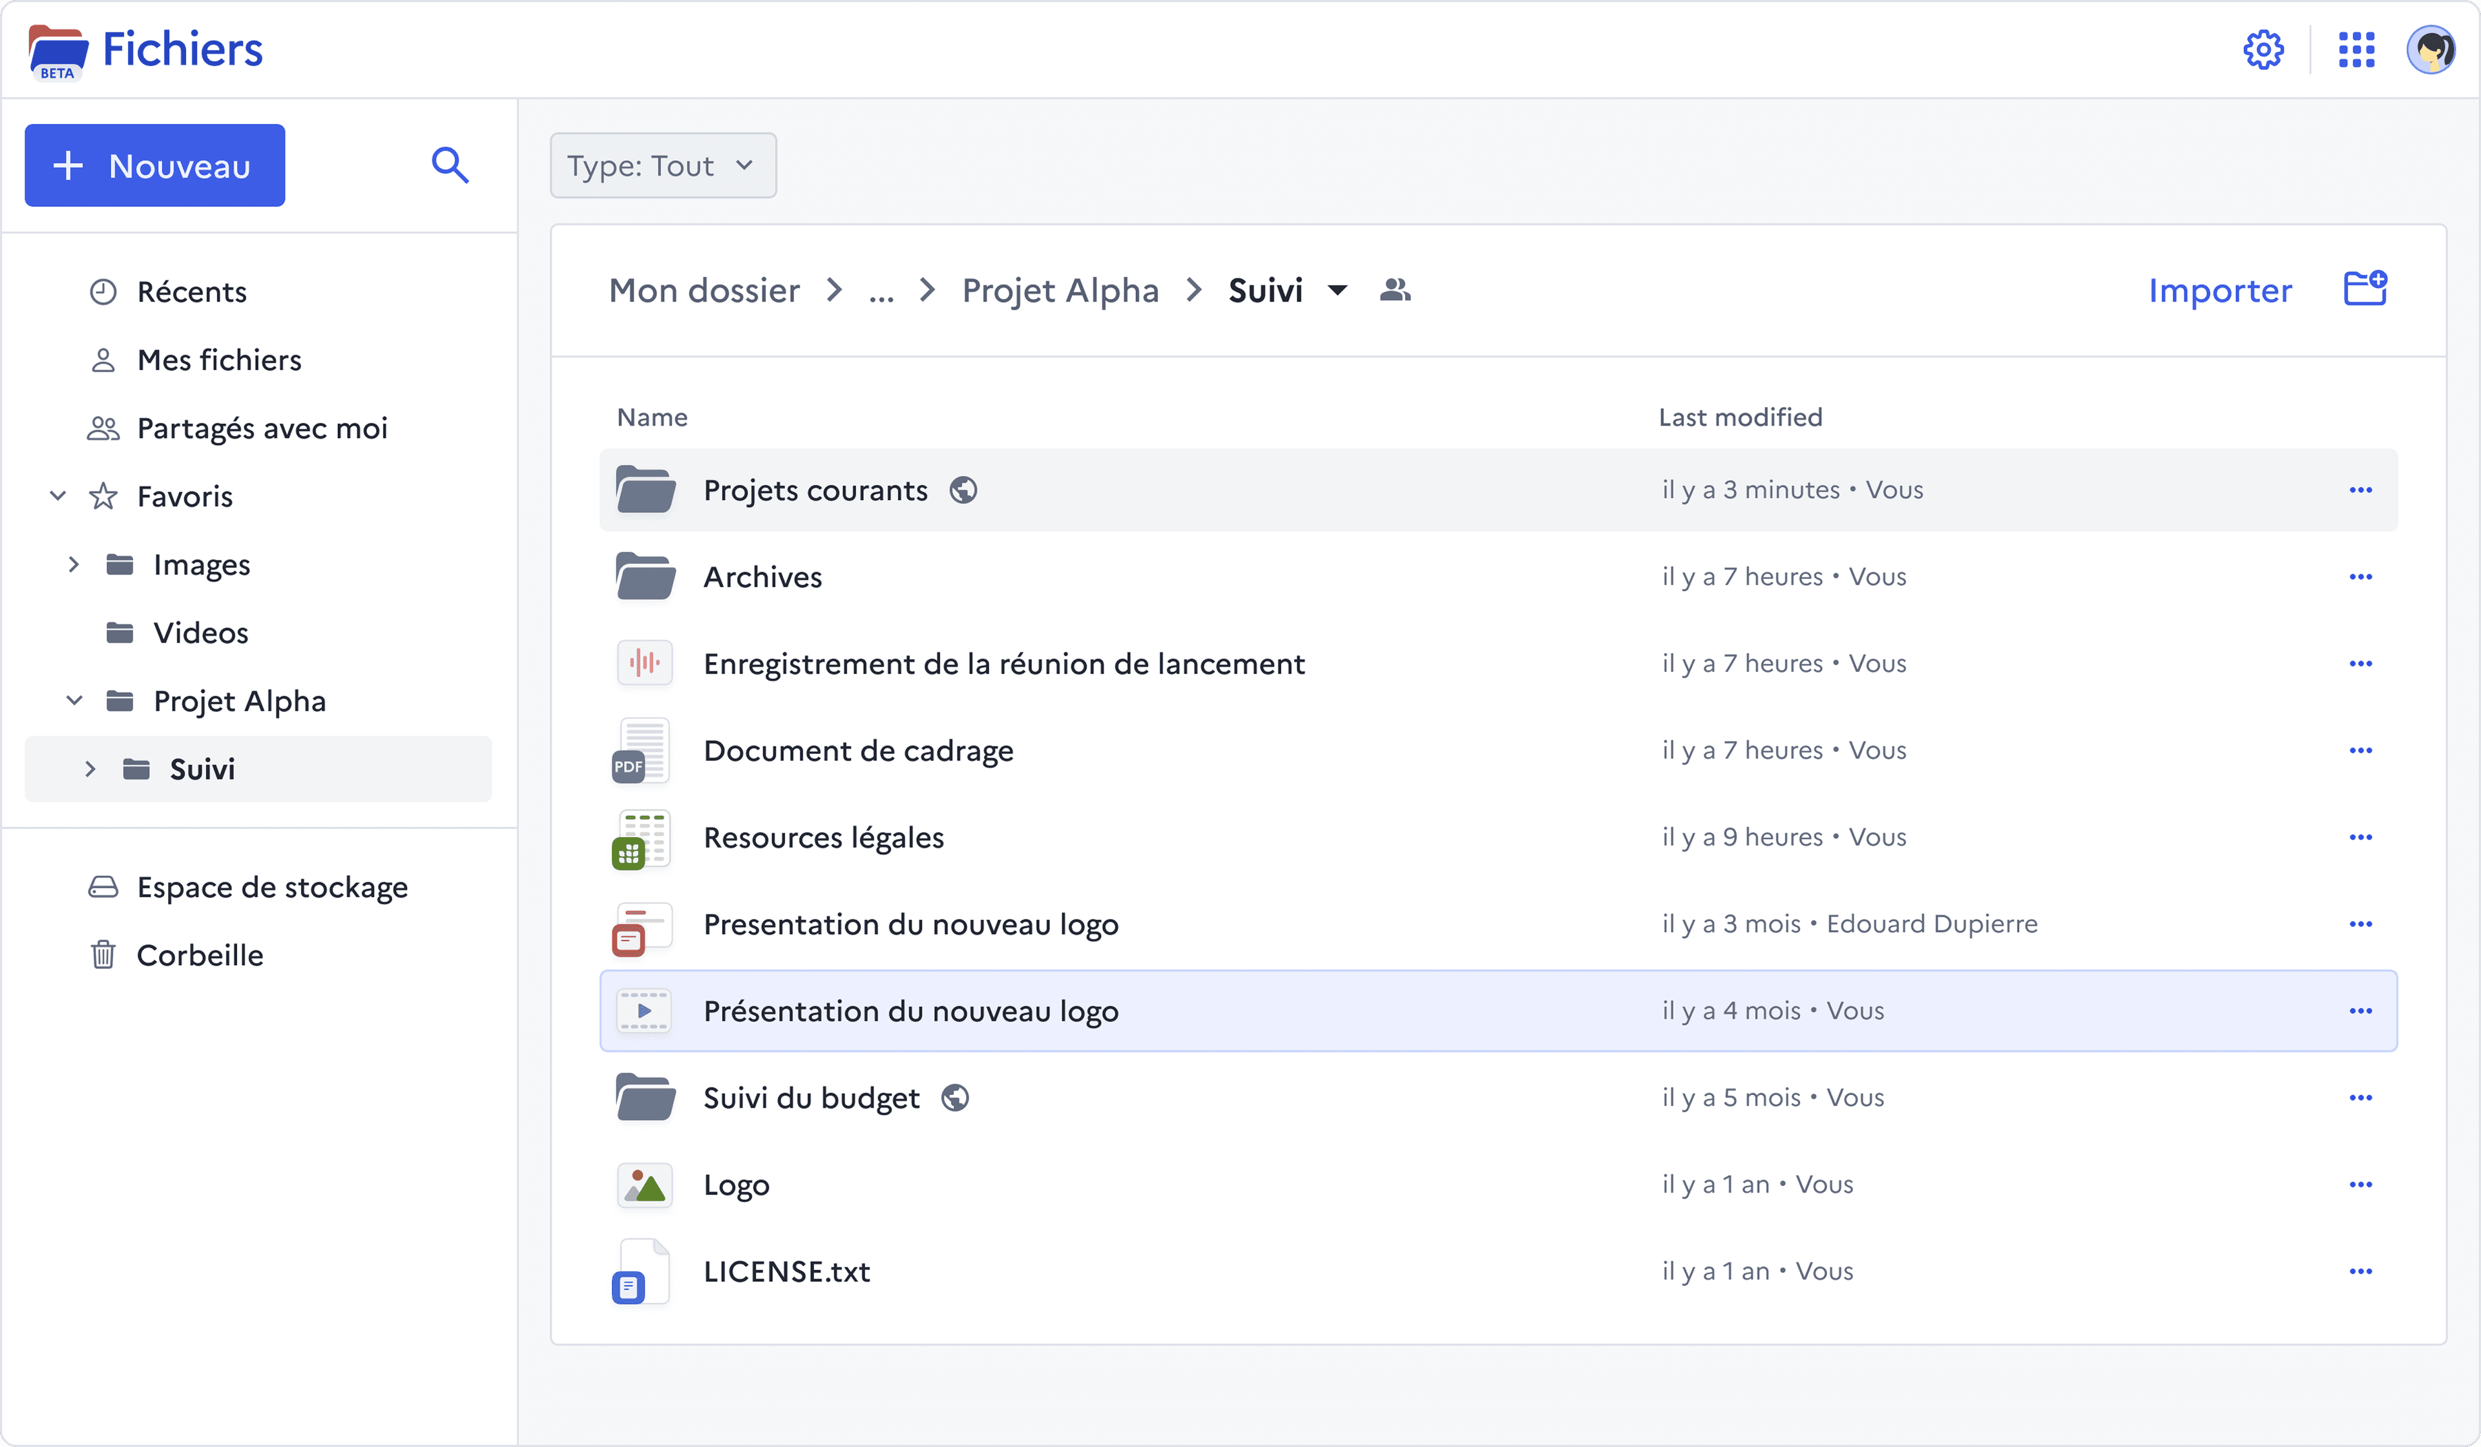Image resolution: width=2481 pixels, height=1447 pixels.
Task: Click the search magnifier icon
Action: pos(450,165)
